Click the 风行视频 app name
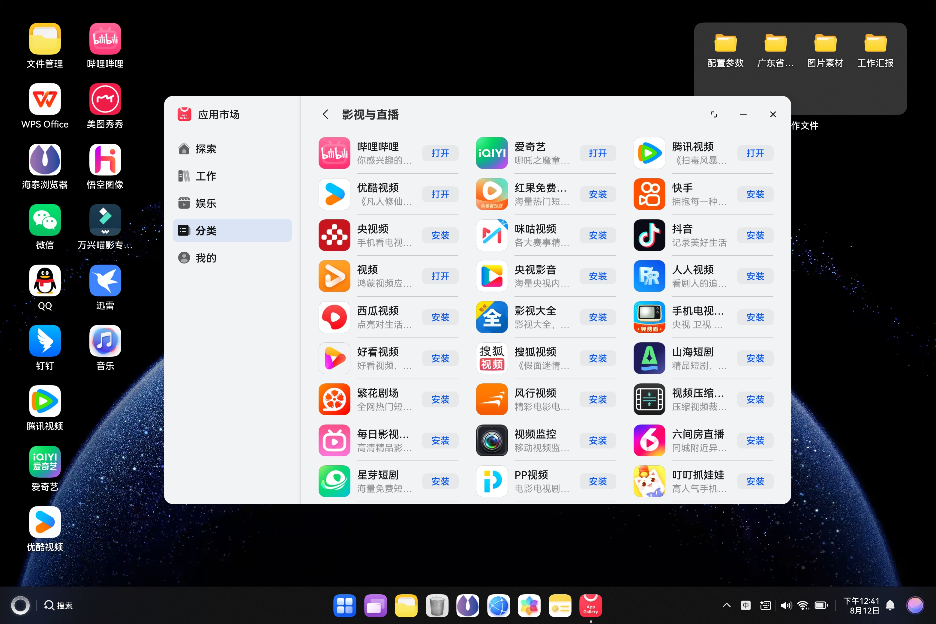 pyautogui.click(x=535, y=393)
